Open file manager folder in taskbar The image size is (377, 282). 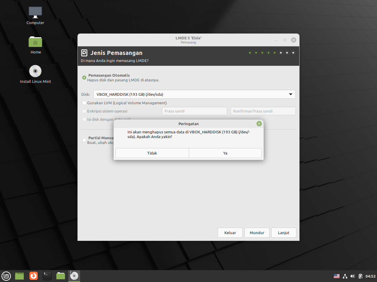pyautogui.click(x=61, y=276)
